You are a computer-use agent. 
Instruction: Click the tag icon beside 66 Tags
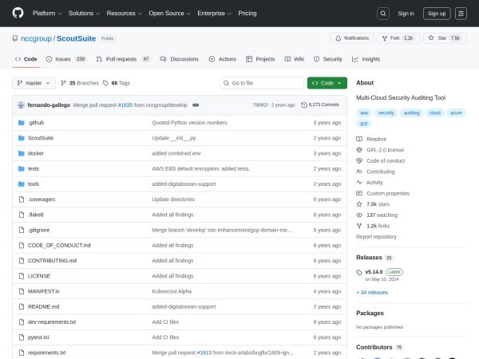coord(105,83)
